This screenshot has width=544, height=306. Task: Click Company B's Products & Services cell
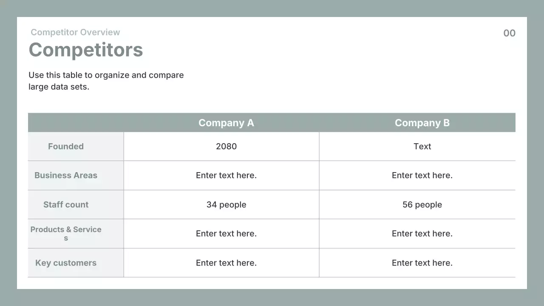[x=422, y=234]
